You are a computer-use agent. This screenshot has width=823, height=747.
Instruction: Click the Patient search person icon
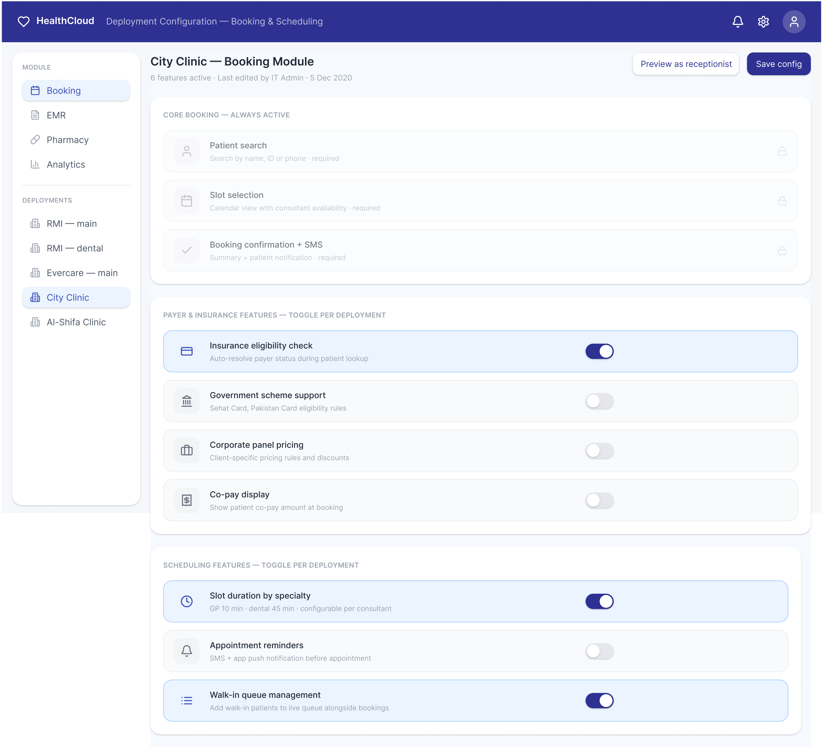pos(187,151)
